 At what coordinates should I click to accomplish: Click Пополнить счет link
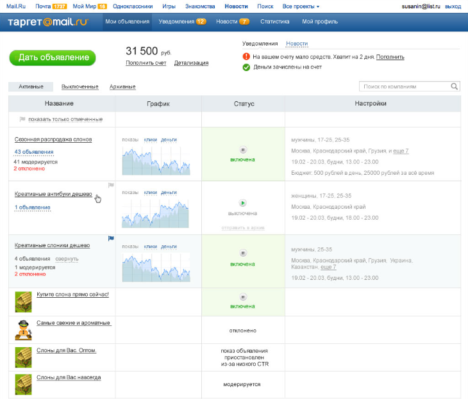pos(146,63)
